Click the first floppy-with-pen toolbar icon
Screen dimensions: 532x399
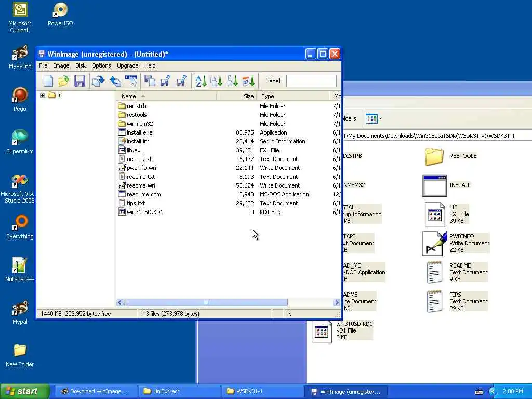tap(166, 81)
